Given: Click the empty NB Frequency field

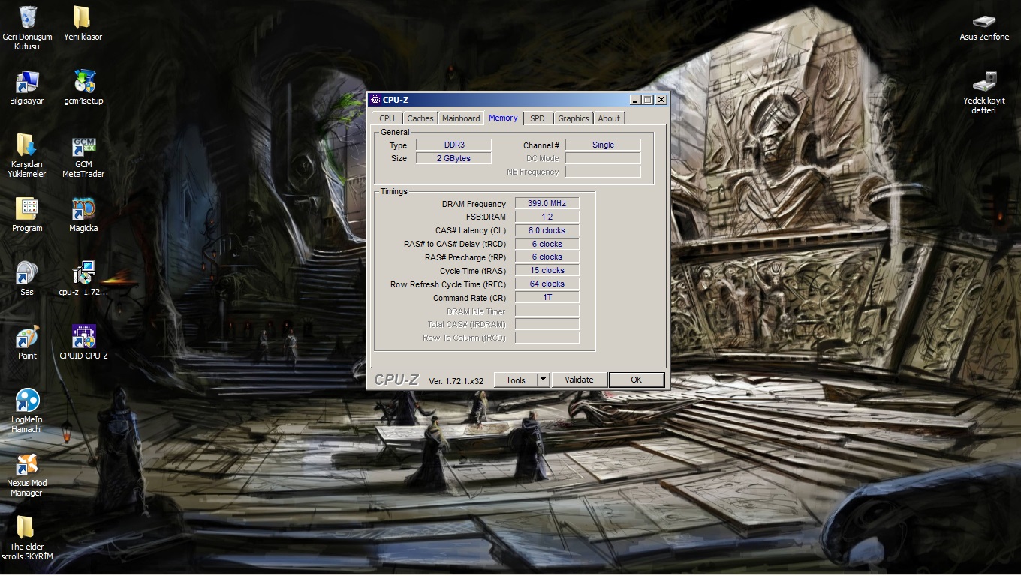Looking at the screenshot, I should 603,172.
